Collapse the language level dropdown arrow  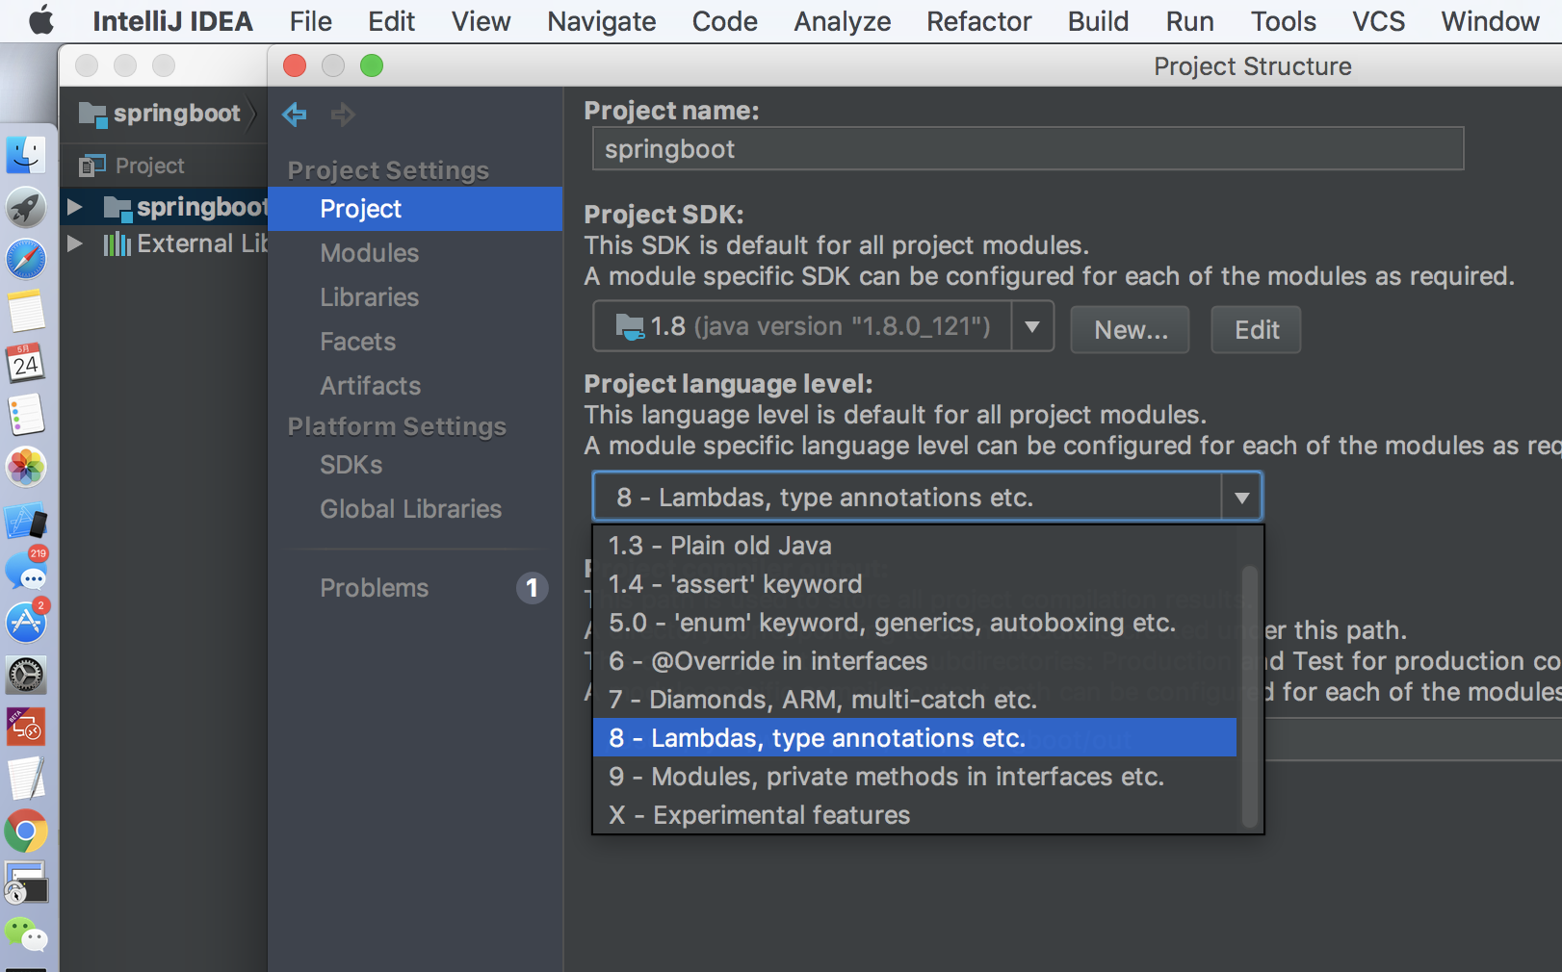(1241, 498)
